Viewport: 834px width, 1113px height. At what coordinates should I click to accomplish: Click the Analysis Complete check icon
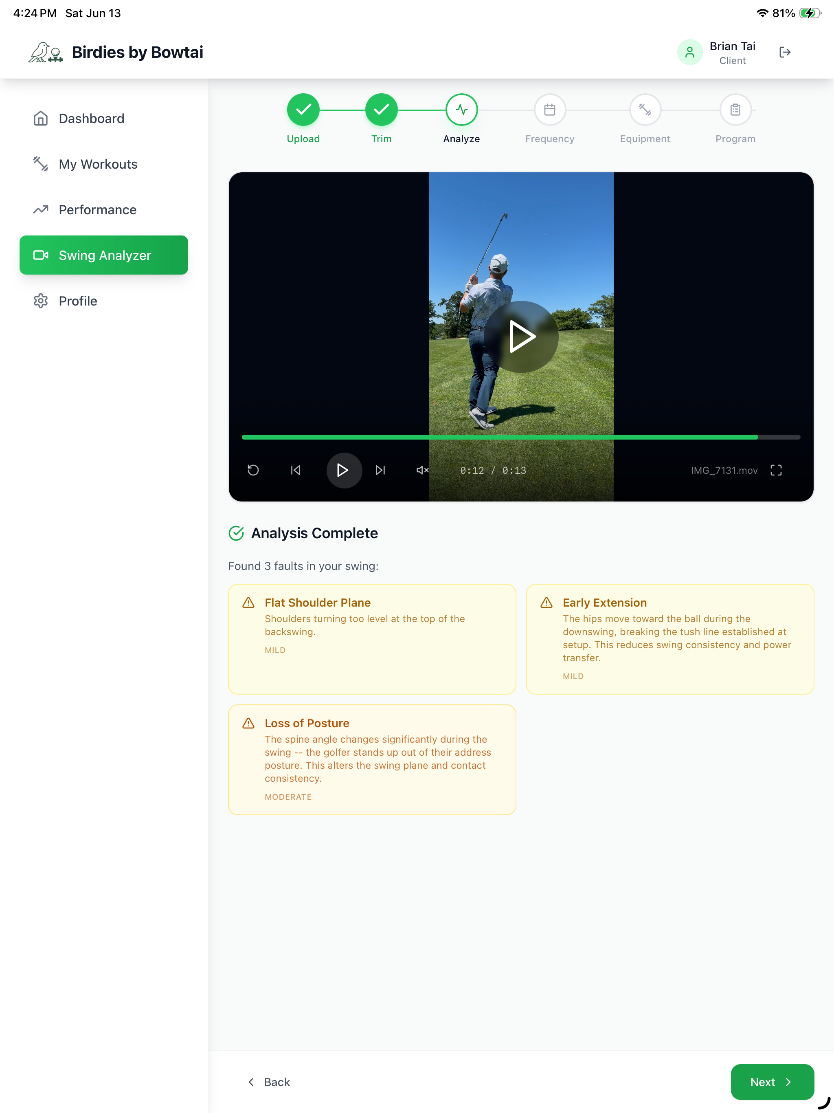[237, 533]
